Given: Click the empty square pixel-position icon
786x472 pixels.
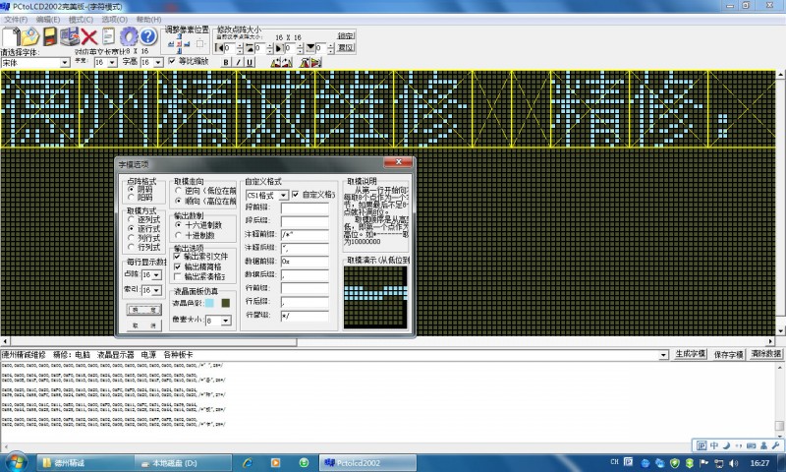Looking at the screenshot, I should (200, 43).
